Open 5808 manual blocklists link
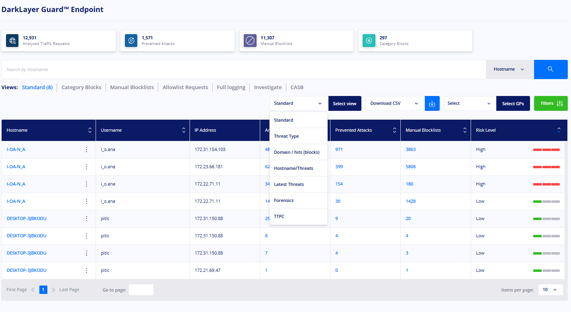Viewport: 571px width, 312px height. click(x=411, y=167)
